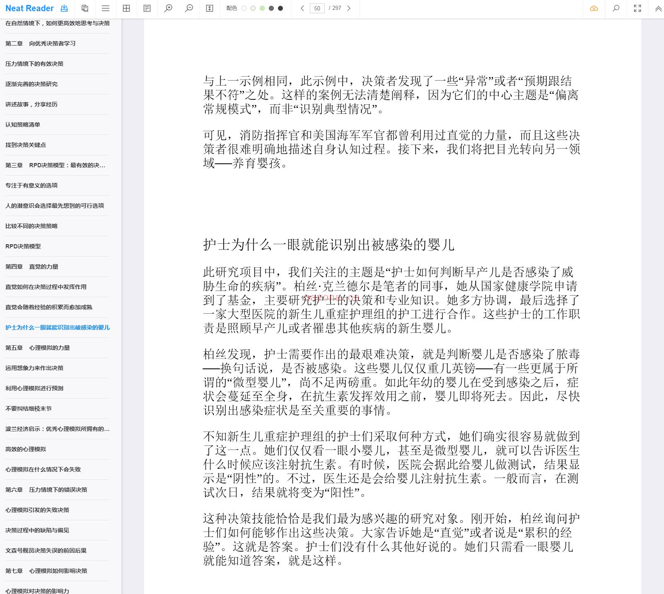664x594 pixels.
Task: Click the orange cloud sync icon
Action: [x=594, y=8]
